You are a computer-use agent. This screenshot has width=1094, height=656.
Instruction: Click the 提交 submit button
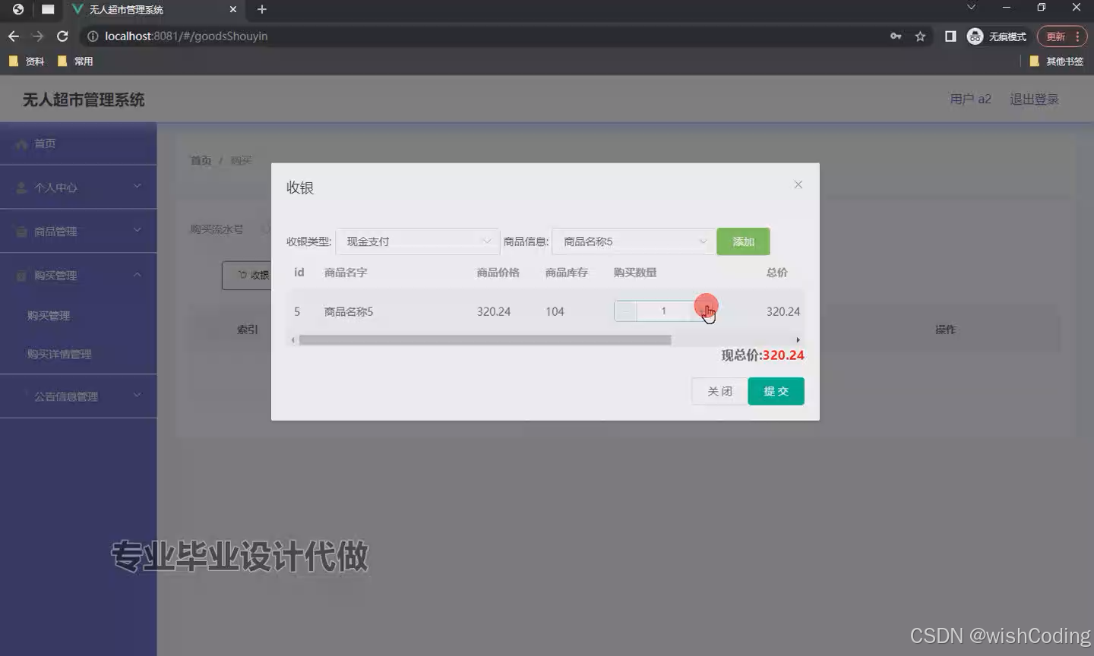(776, 391)
